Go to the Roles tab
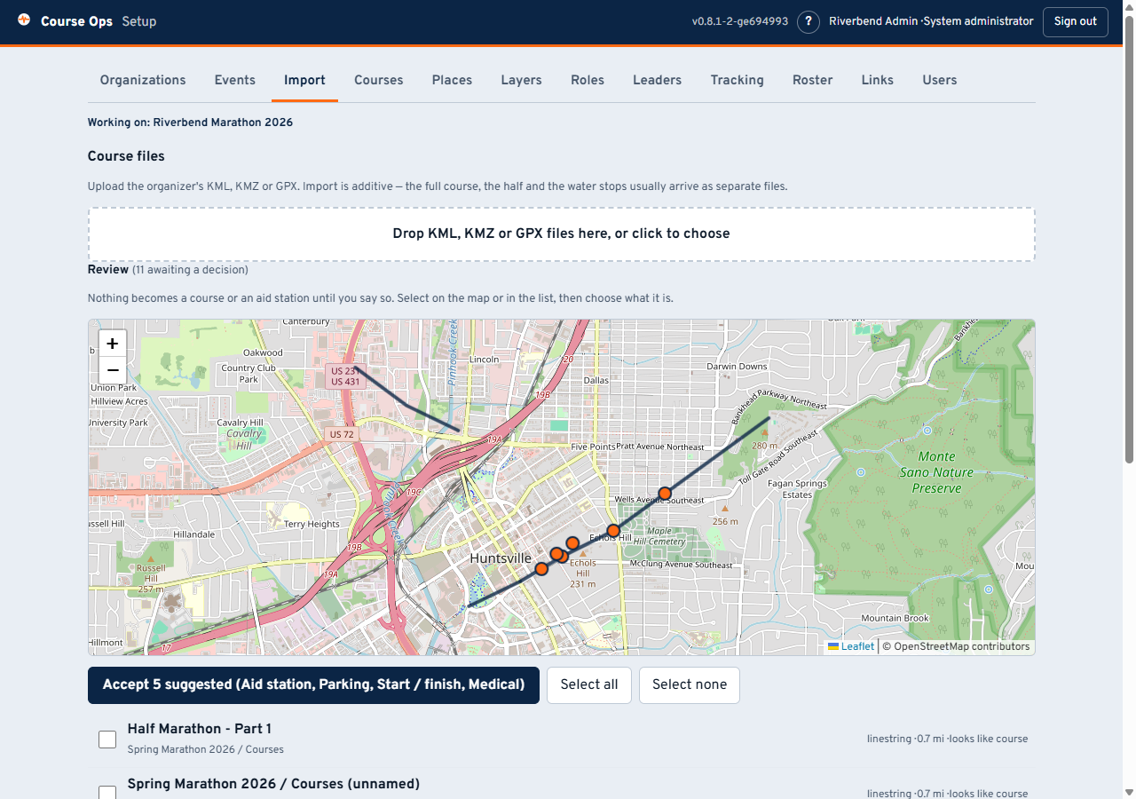This screenshot has height=799, width=1136. pyautogui.click(x=588, y=80)
